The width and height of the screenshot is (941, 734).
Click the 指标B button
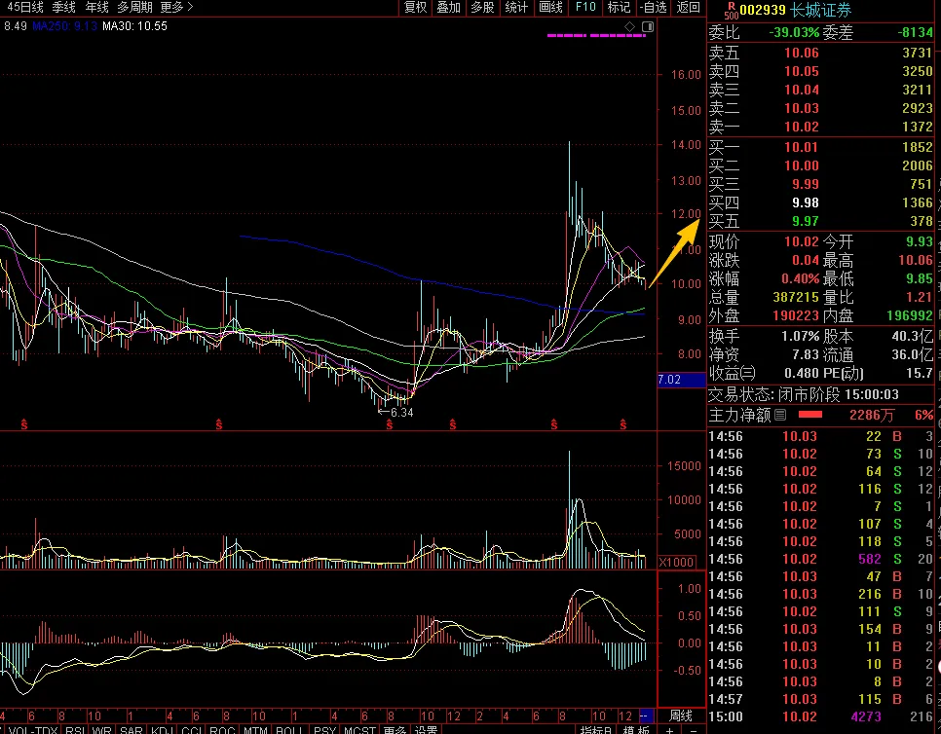tap(596, 730)
